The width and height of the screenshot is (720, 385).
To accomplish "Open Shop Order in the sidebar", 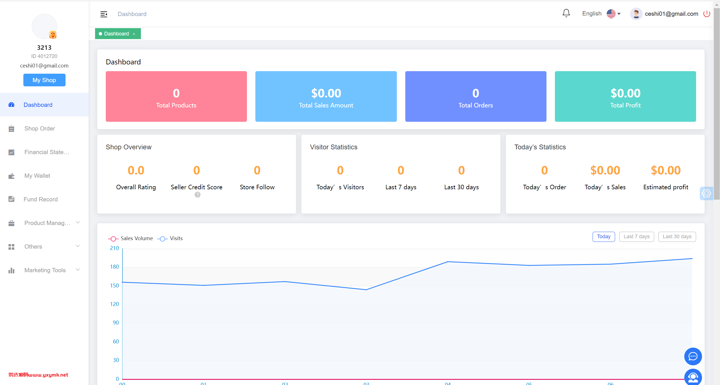I will [44, 129].
